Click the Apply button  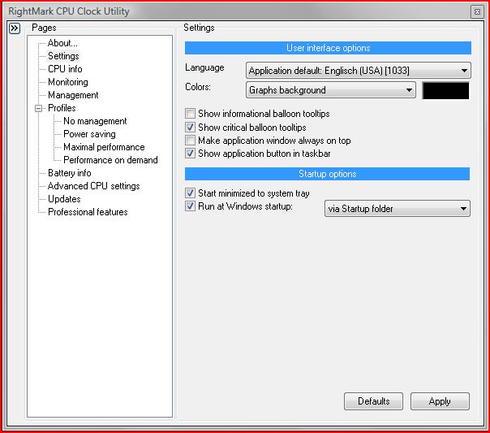[x=440, y=401]
